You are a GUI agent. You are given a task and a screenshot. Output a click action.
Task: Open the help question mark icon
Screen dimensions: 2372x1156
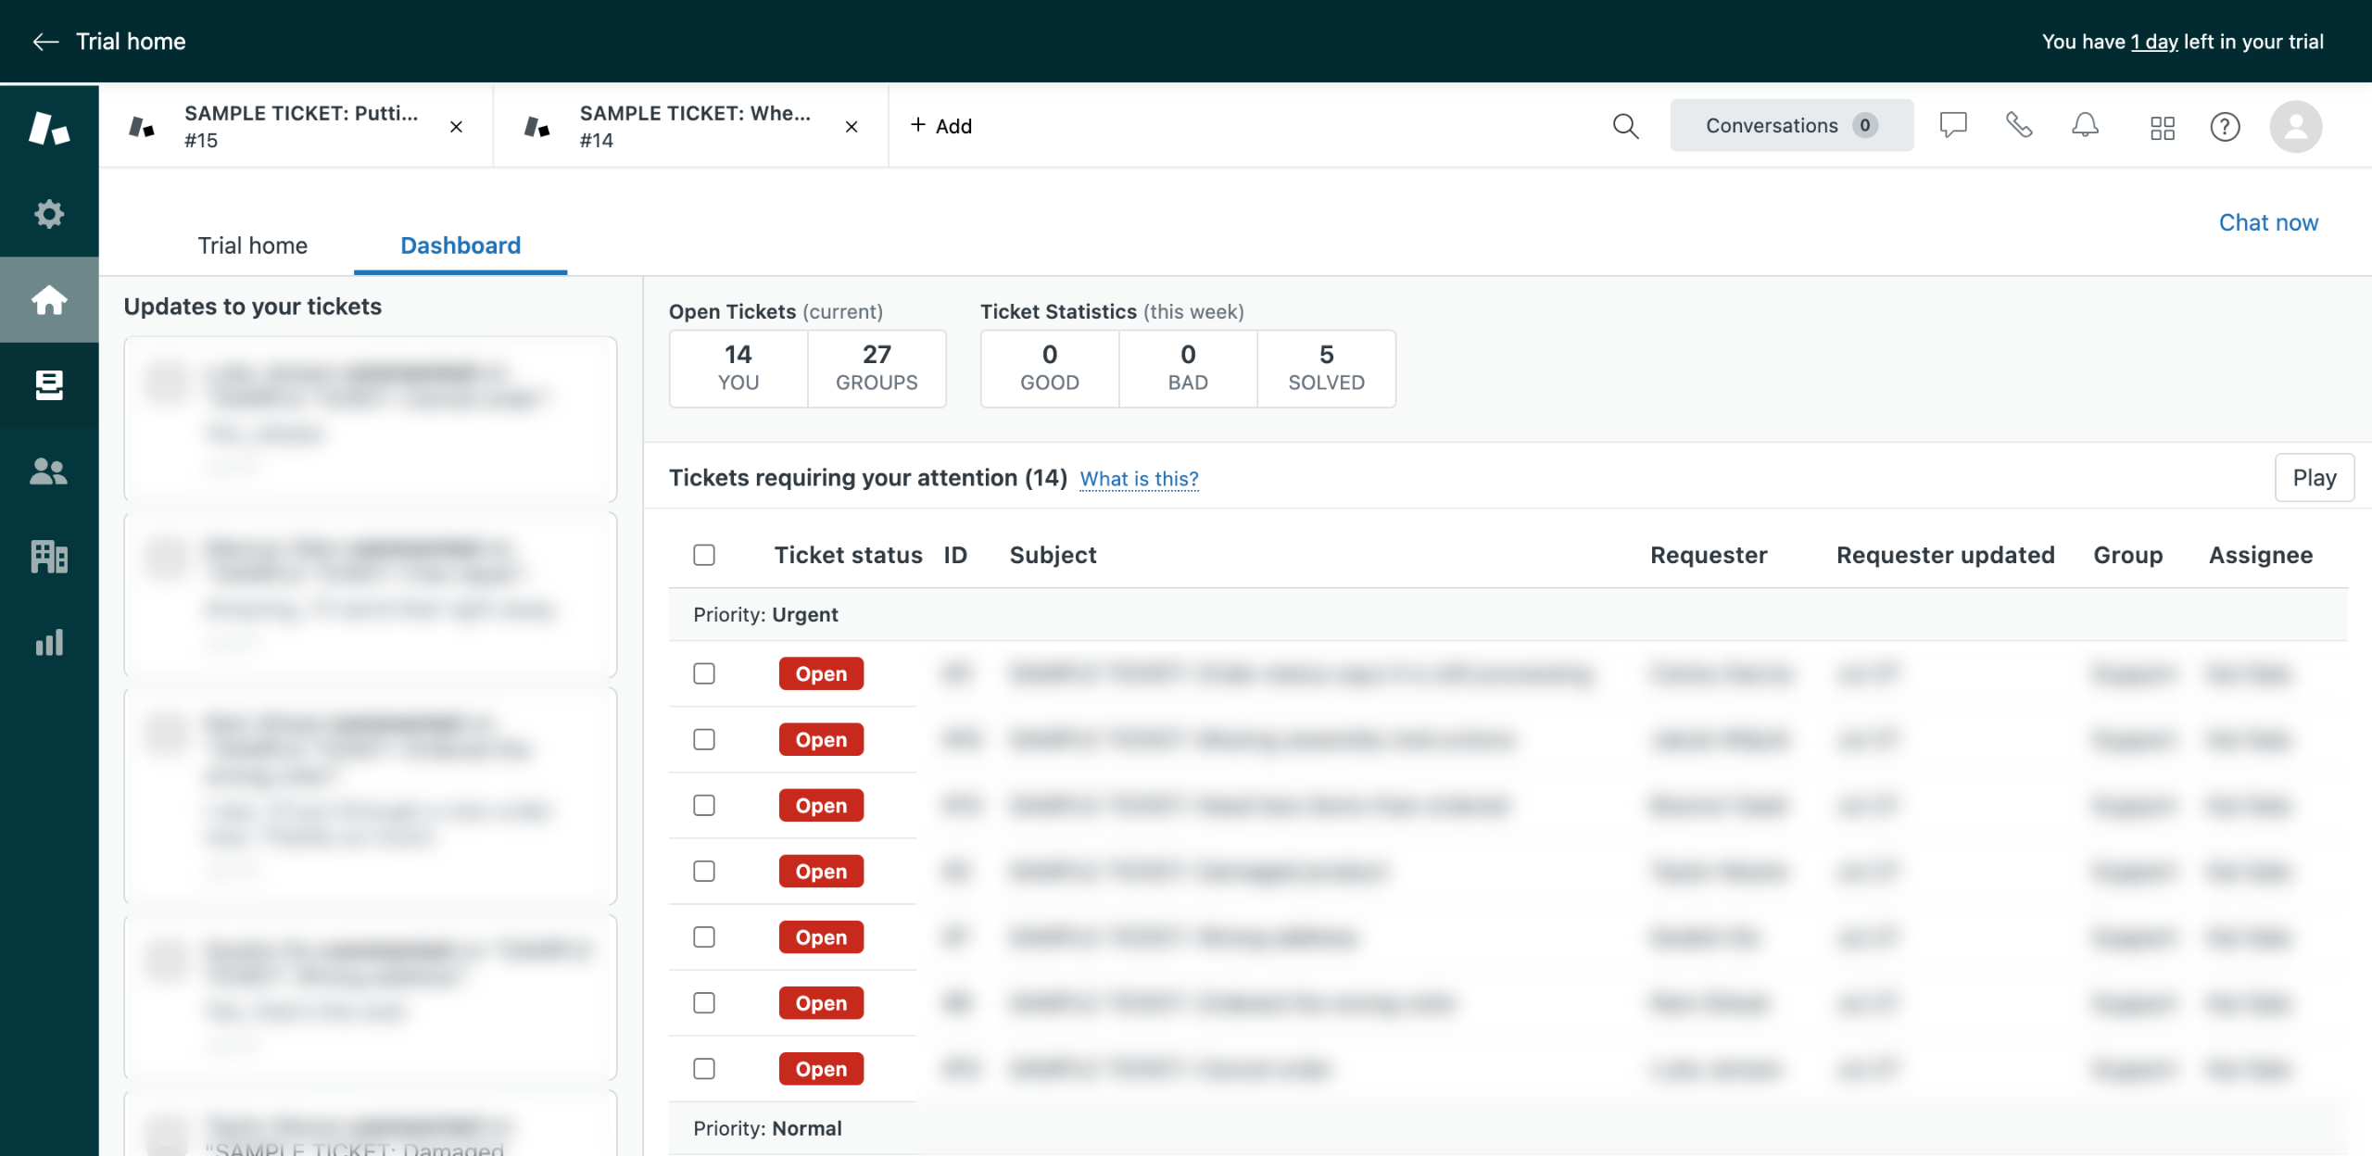point(2225,127)
